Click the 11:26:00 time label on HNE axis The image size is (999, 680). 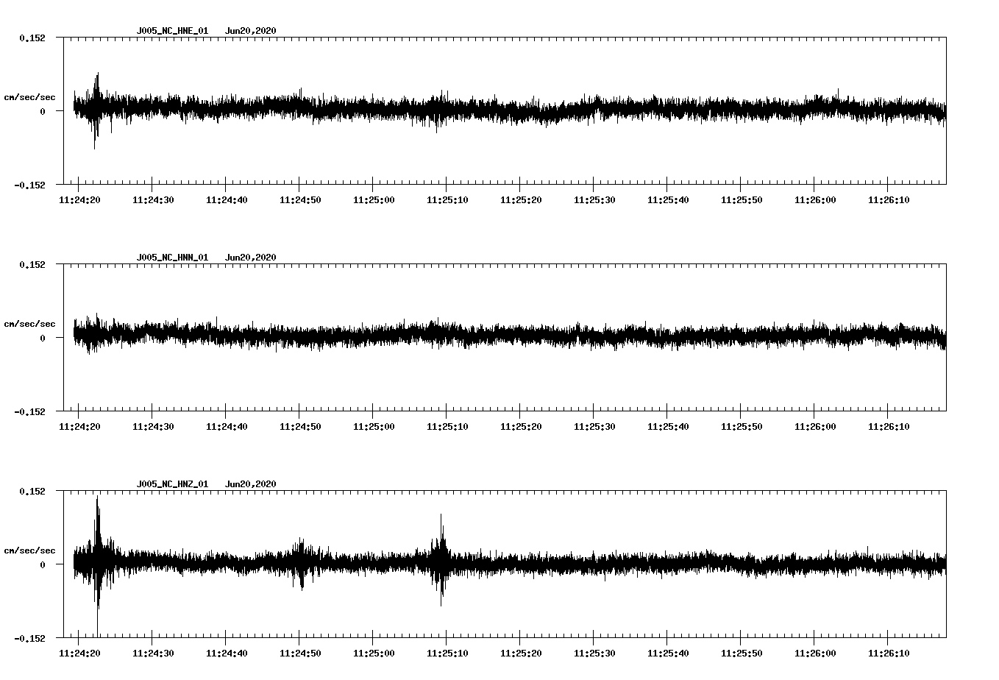(x=815, y=200)
